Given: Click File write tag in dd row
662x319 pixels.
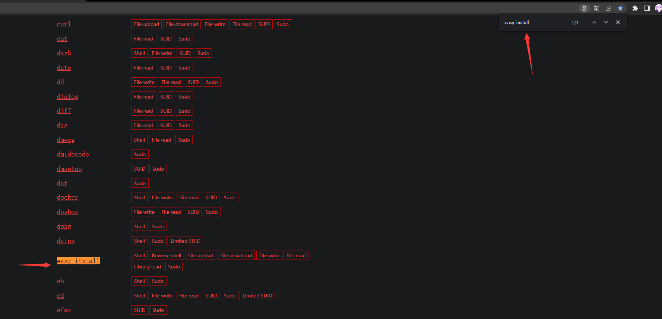Looking at the screenshot, I should pyautogui.click(x=144, y=82).
